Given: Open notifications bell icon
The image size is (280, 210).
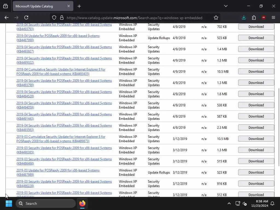Looking at the screenshot, I should click(x=273, y=203).
